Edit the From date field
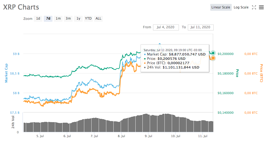The image size is (271, 142). pyautogui.click(x=166, y=27)
